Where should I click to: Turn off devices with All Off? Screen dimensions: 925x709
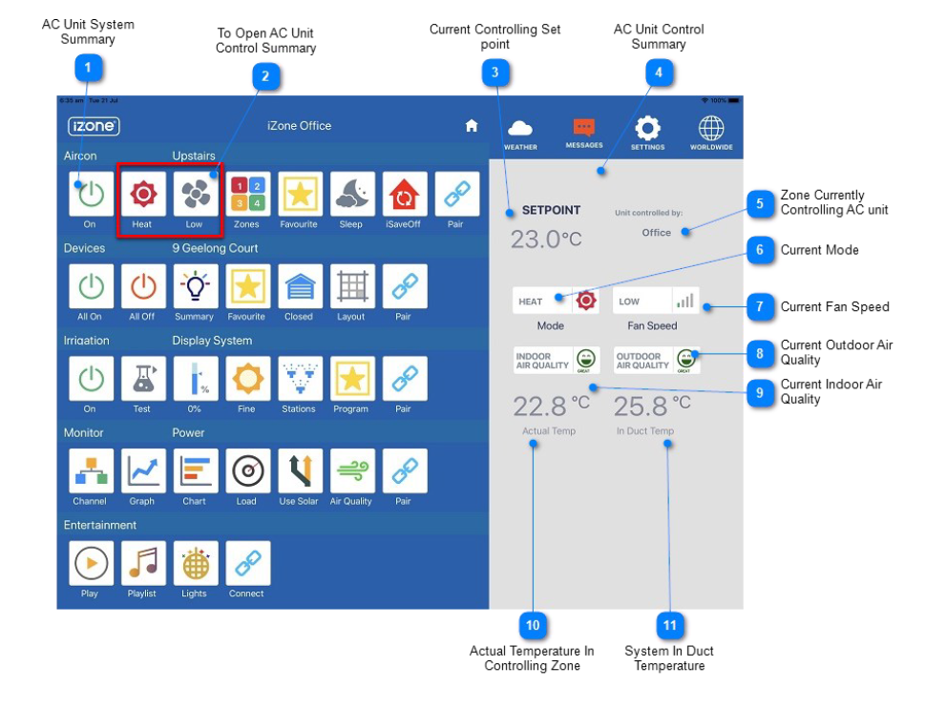point(143,286)
